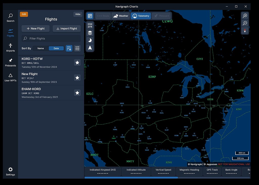
Task: Click the north-up orientation arrow icon
Action: (90, 48)
